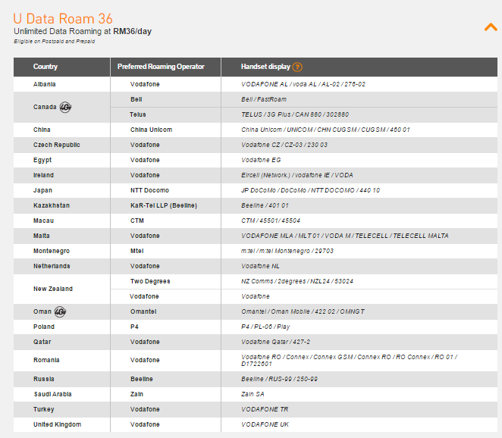The height and width of the screenshot is (438, 502).
Task: Select the Saudi Arabia Zain operator cell
Action: pyautogui.click(x=136, y=394)
